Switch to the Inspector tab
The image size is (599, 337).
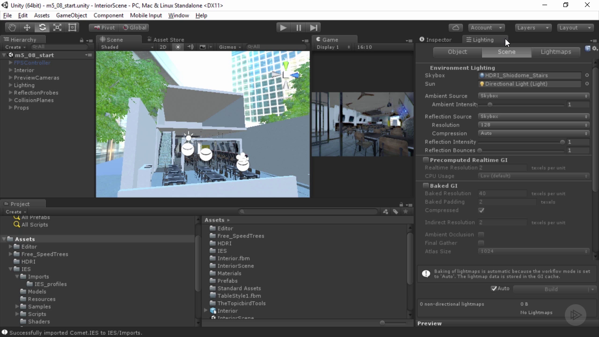[436, 40]
